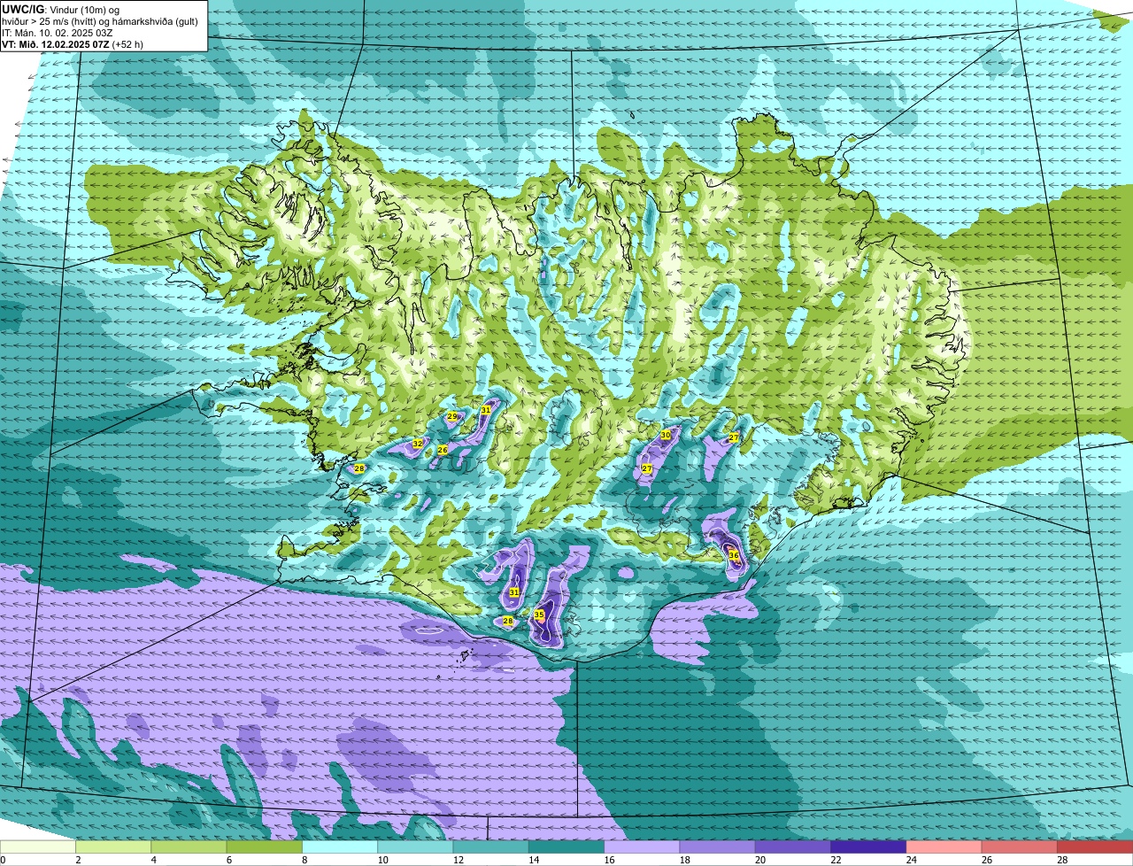
Task: Choose the lavender 16–18 m/s legend swatch
Action: [642, 847]
